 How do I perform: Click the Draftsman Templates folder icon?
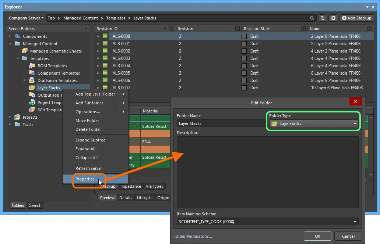[x=32, y=80]
